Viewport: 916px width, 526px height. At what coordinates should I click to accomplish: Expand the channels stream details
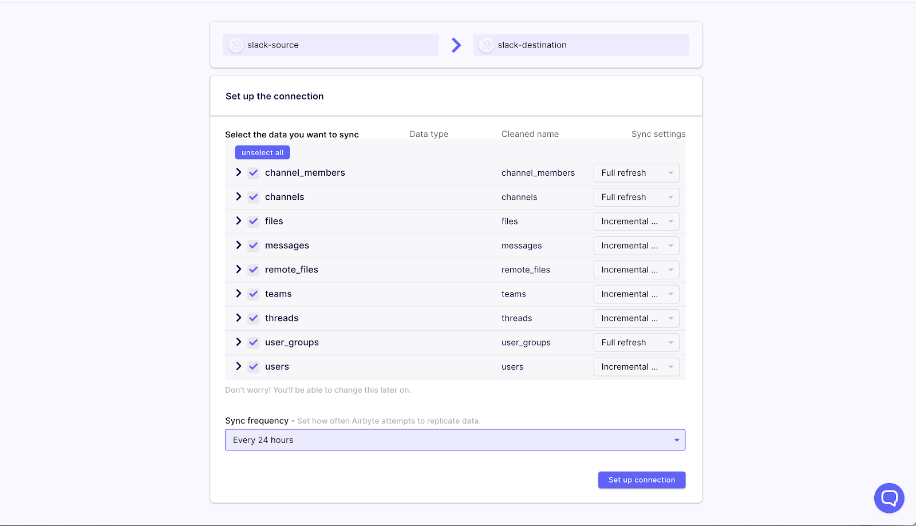pos(238,196)
